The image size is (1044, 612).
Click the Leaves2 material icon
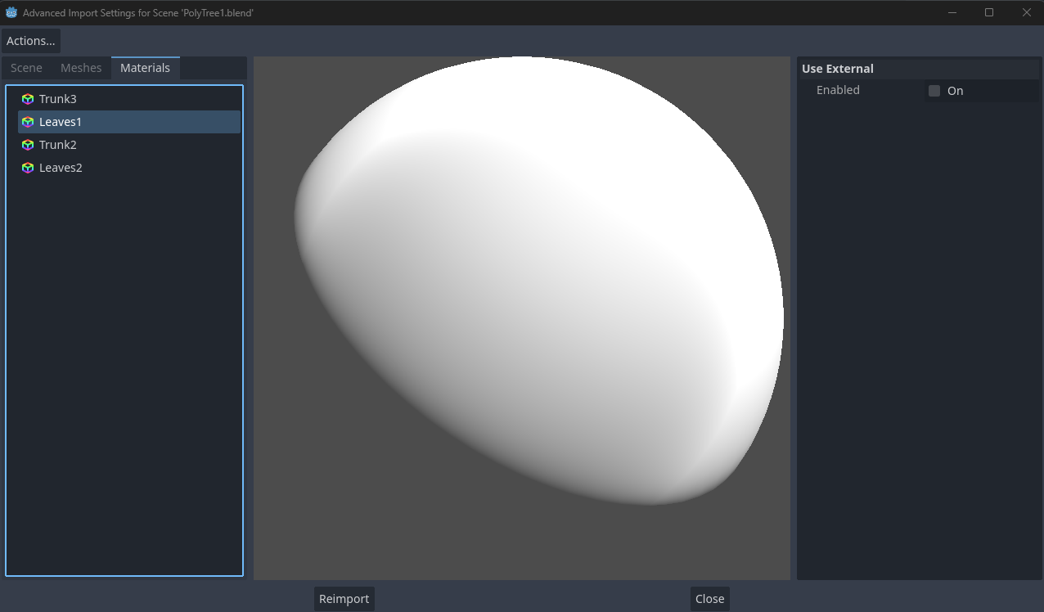pyautogui.click(x=28, y=168)
